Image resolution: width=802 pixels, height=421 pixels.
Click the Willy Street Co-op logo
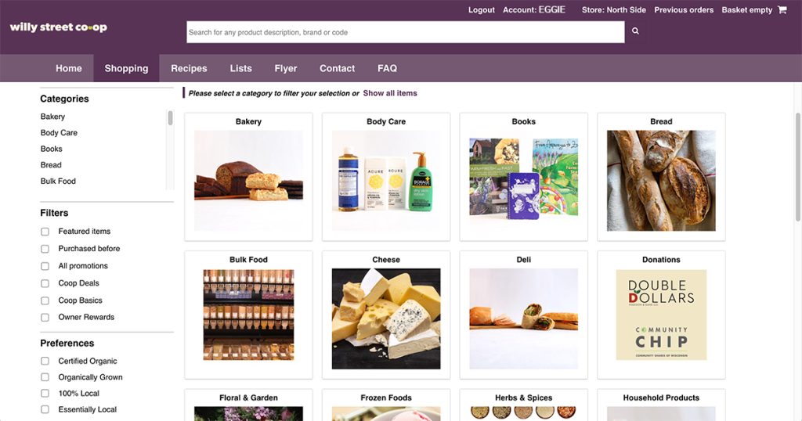click(58, 27)
